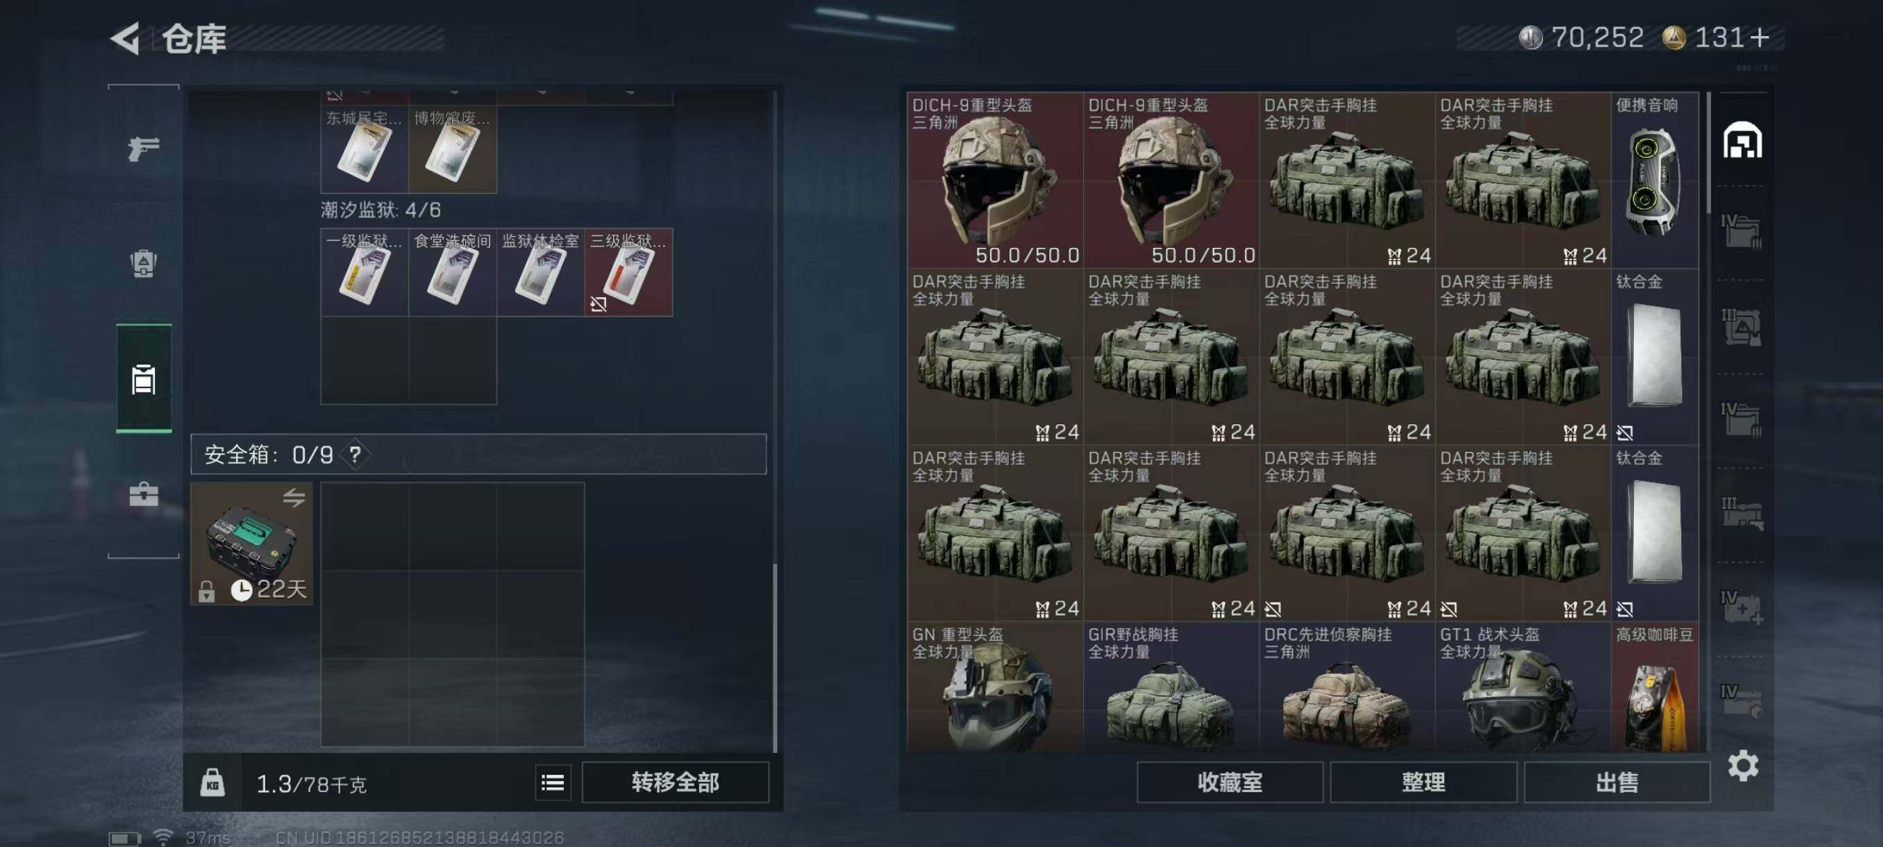Open the second storage container tab on right
Viewport: 1883px width, 847px height.
[x=1743, y=233]
